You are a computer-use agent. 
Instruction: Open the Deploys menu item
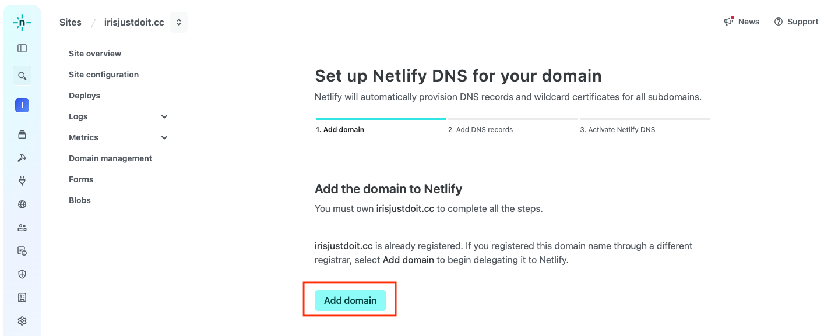[x=84, y=96]
